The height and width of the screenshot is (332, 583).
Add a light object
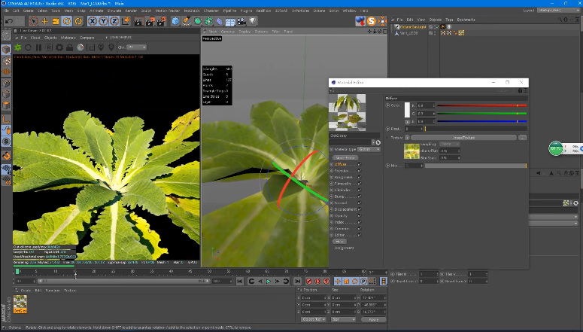pyautogui.click(x=253, y=21)
